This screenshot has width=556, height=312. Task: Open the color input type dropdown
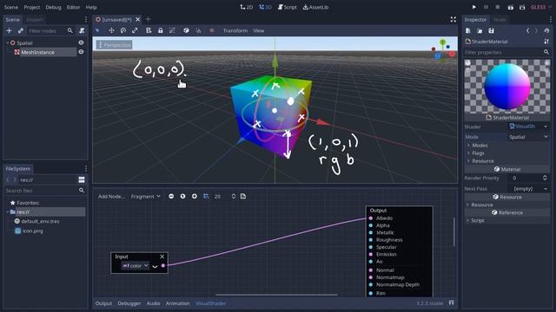coord(136,266)
